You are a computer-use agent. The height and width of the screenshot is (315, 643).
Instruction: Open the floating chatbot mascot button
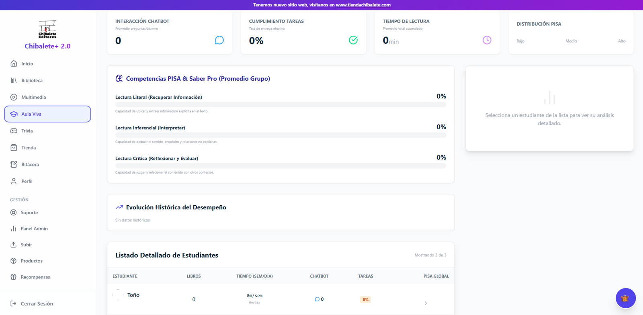[x=625, y=298]
